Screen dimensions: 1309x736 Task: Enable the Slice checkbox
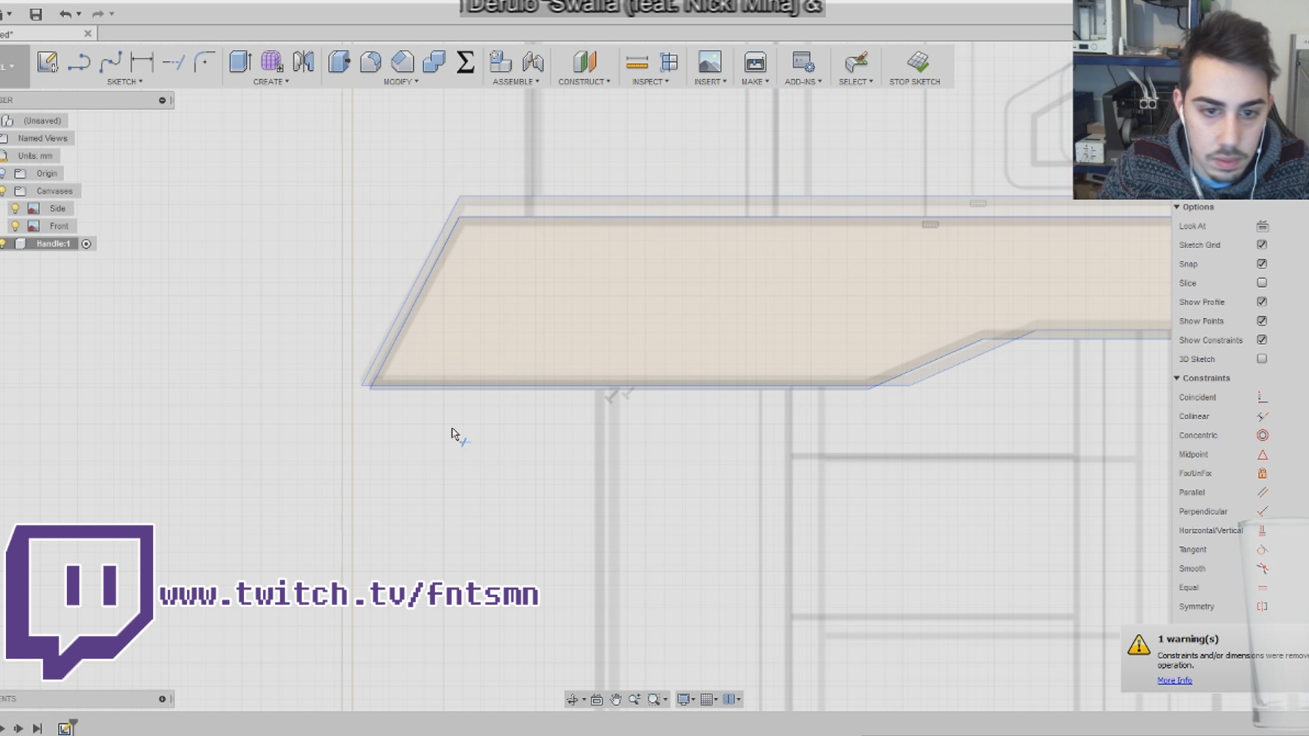point(1262,283)
